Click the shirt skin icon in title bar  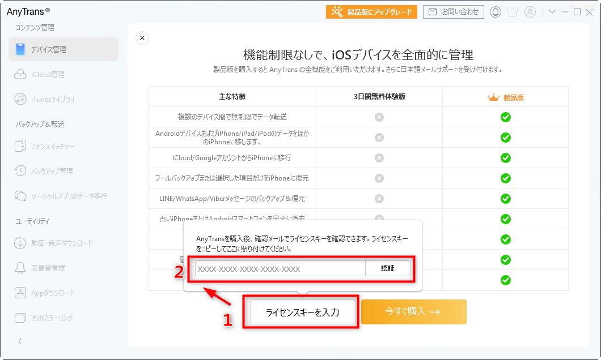[513, 12]
